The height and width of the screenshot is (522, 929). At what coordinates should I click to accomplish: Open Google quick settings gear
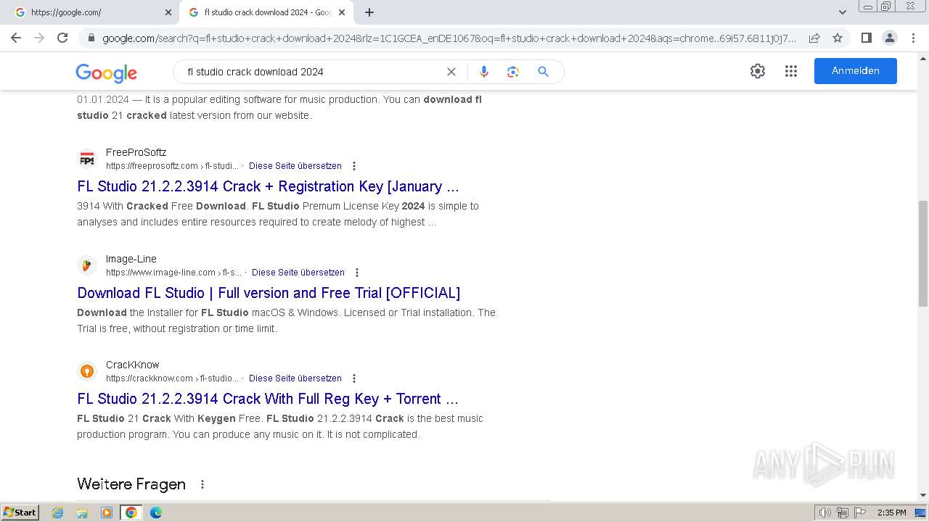(x=758, y=71)
